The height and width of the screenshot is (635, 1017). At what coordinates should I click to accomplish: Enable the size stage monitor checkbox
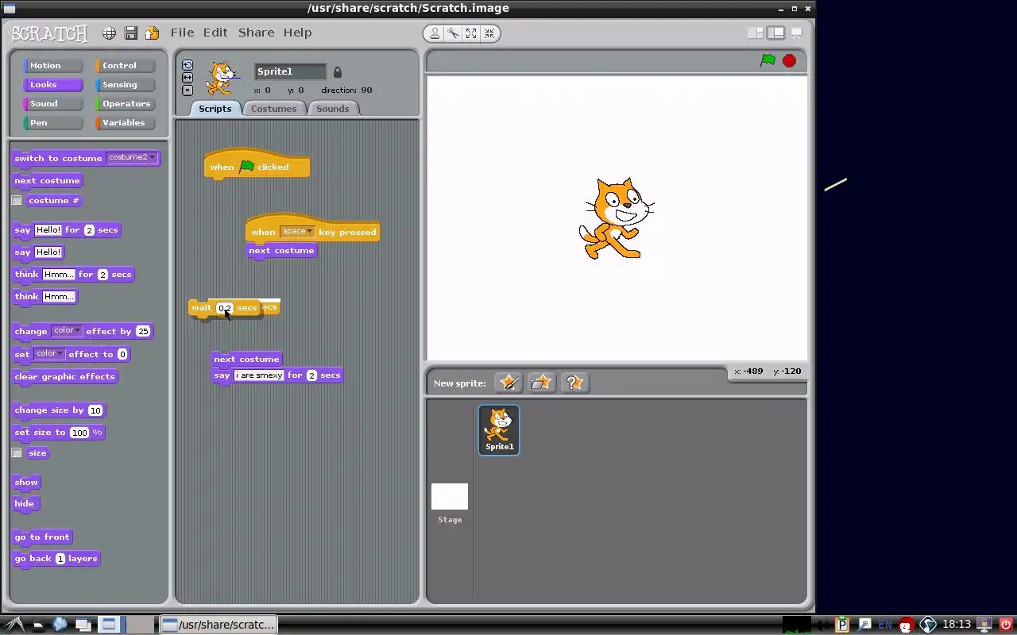[17, 453]
